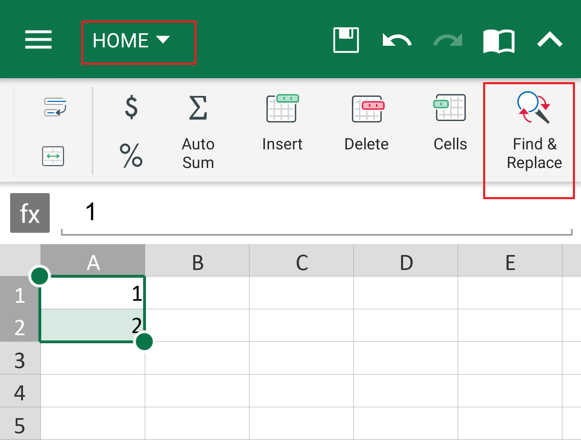Undo the last action

coord(397,40)
